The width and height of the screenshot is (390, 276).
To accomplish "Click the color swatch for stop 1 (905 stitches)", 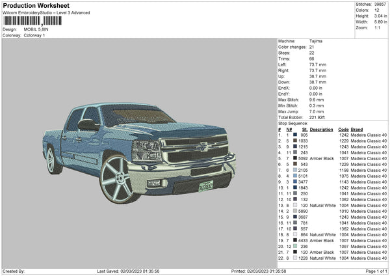I will [x=295, y=135].
